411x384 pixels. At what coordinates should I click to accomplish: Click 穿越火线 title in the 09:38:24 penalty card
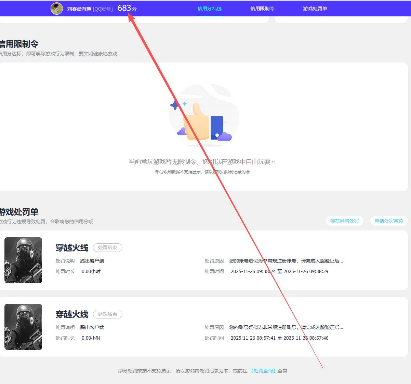(72, 248)
